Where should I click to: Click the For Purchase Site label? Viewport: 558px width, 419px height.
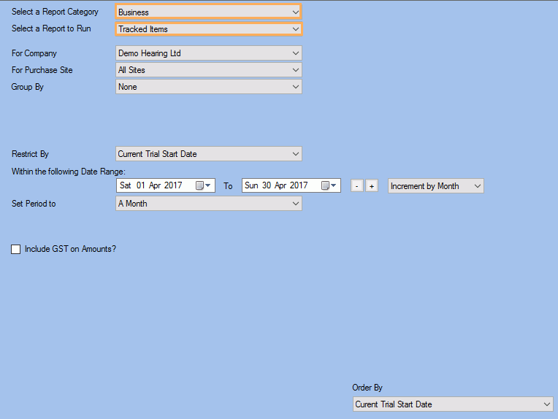pyautogui.click(x=42, y=70)
